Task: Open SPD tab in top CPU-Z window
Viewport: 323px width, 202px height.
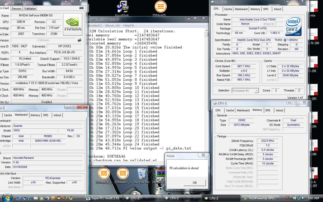Action: [266, 9]
